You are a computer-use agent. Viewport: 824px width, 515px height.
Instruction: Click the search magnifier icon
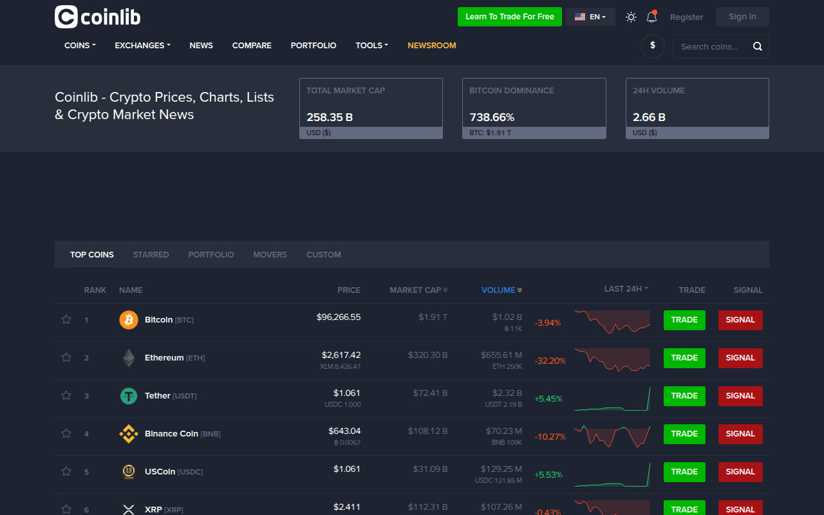click(757, 46)
